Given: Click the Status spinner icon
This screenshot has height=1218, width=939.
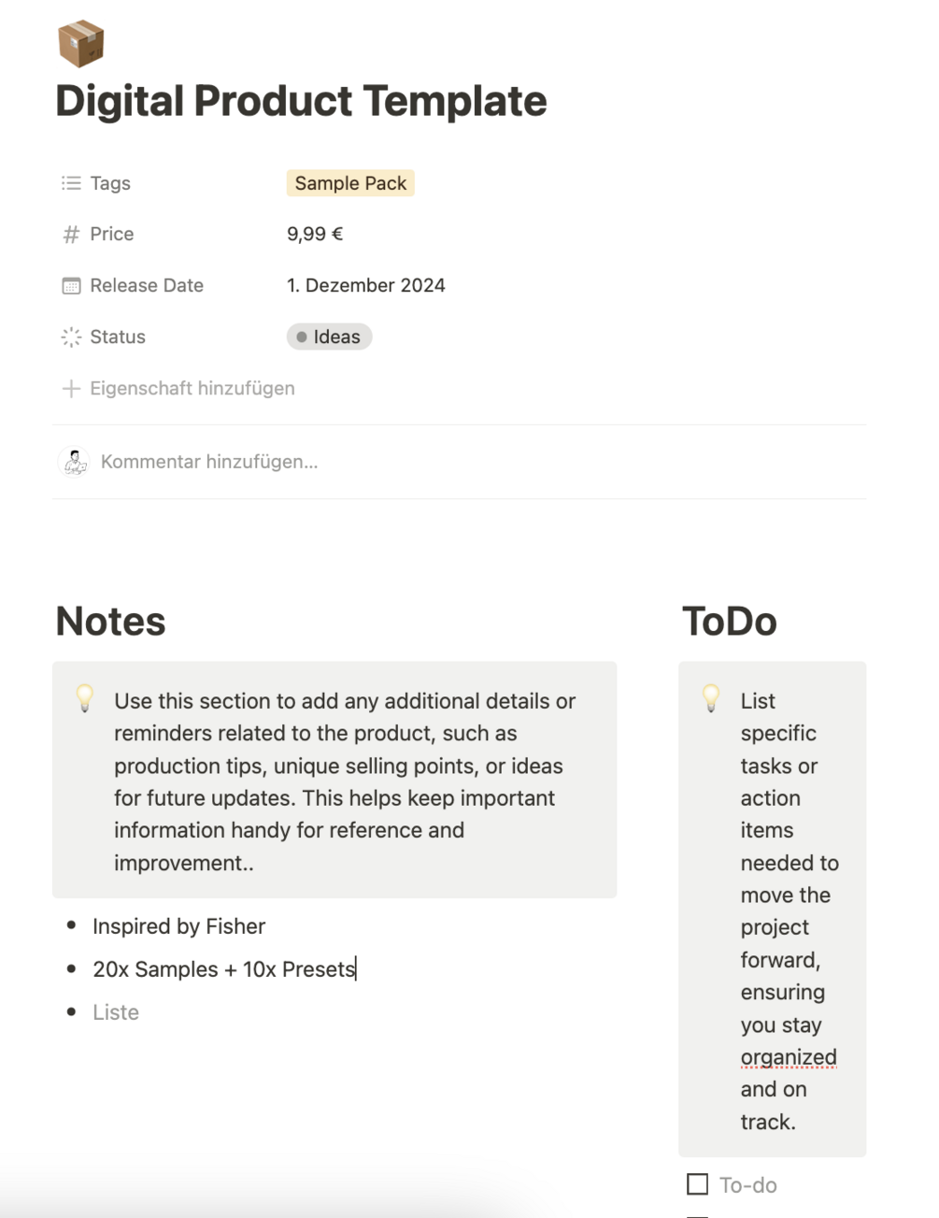Looking at the screenshot, I should tap(71, 337).
